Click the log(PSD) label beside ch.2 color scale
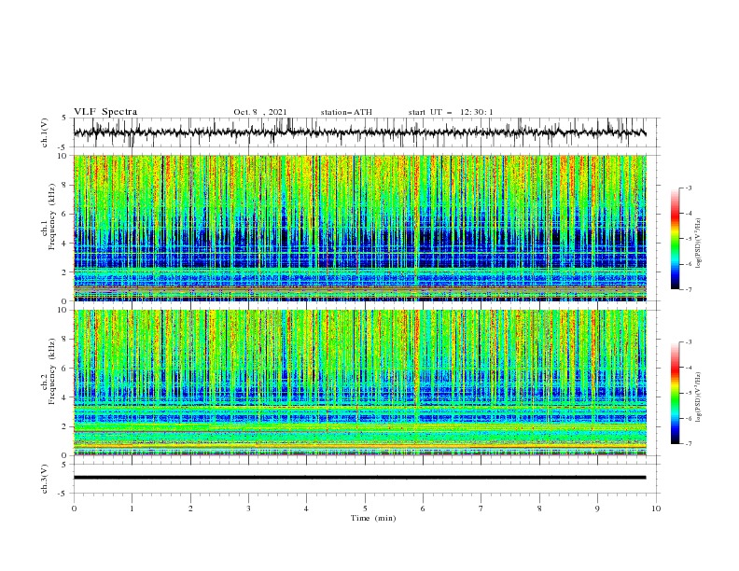The width and height of the screenshot is (739, 571). coord(698,397)
